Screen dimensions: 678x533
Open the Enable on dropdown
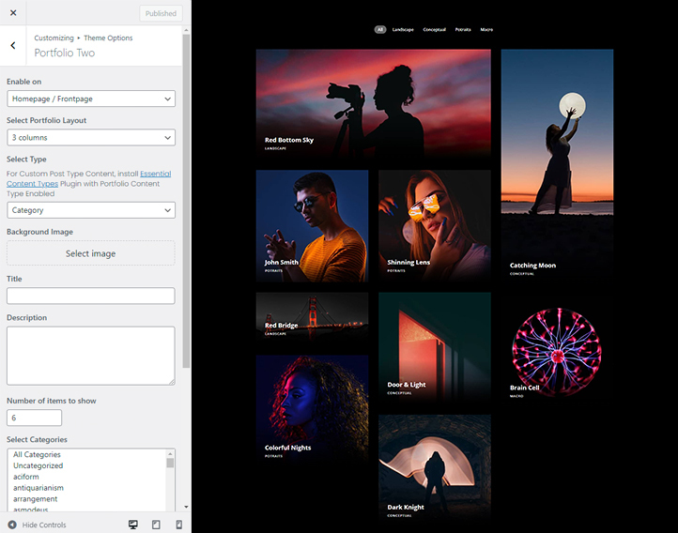coord(90,99)
